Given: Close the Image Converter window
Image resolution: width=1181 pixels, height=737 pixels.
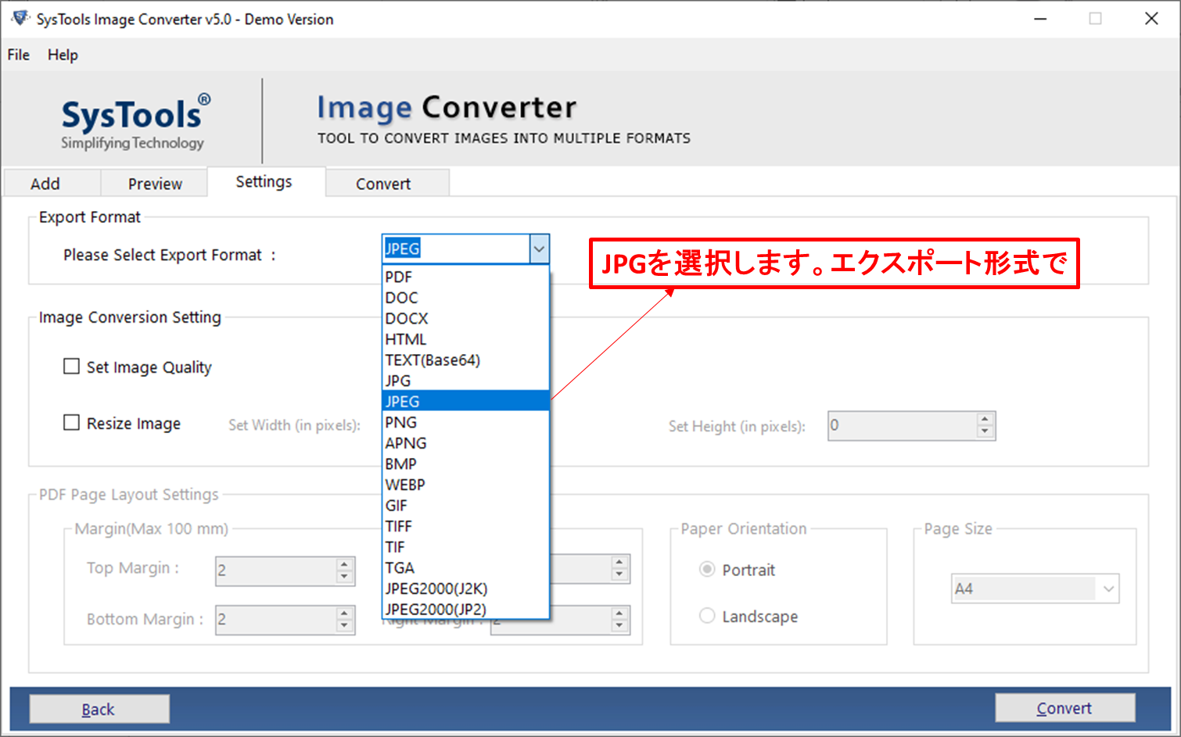Looking at the screenshot, I should (1151, 19).
